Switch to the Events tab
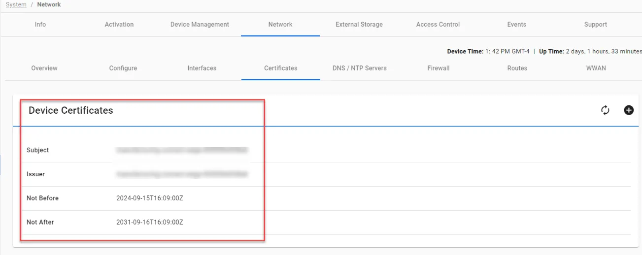 click(517, 24)
